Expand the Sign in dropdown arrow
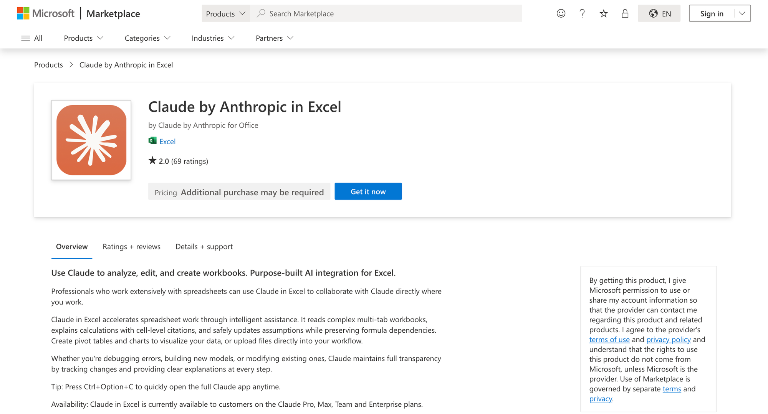The image size is (768, 414). click(742, 13)
